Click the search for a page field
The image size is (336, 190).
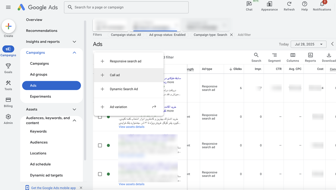126,7
